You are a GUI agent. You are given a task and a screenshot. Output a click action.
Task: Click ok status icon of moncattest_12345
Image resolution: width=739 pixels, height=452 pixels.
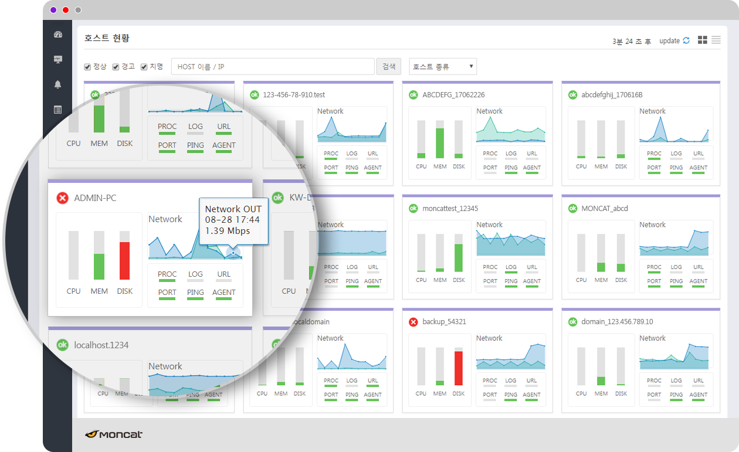(413, 208)
